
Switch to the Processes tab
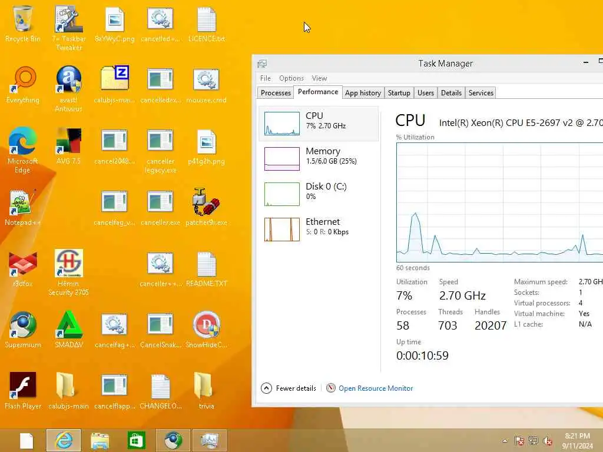276,92
